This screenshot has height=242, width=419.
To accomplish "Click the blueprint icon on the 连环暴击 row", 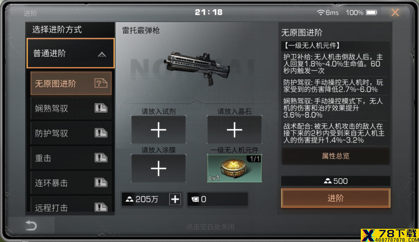I will pyautogui.click(x=101, y=183).
